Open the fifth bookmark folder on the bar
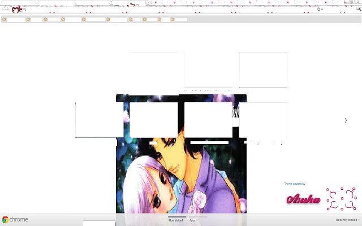Image resolution: width=362 pixels, height=226 pixels. coord(94,19)
